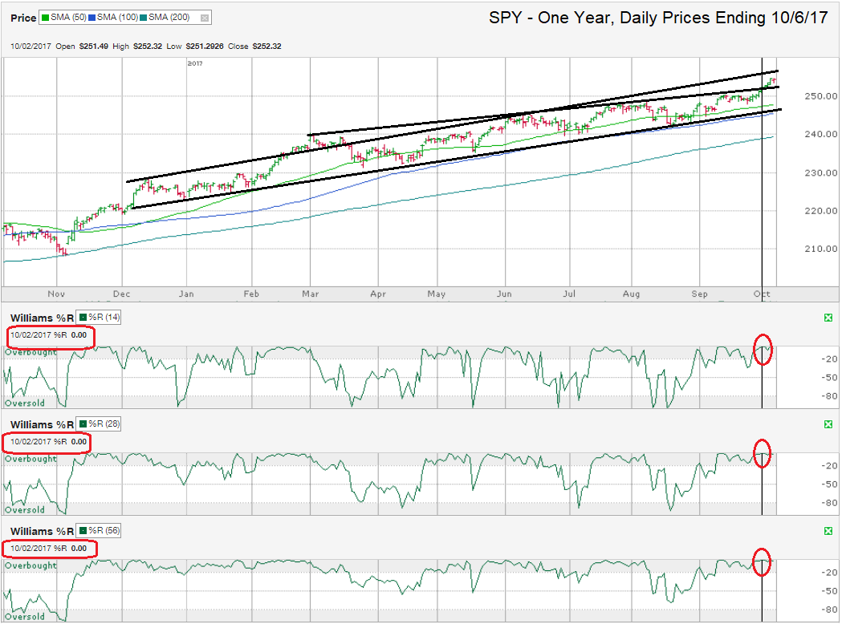Click the Williams %R heading of the 56-period panel
842x624 pixels.
pos(42,531)
